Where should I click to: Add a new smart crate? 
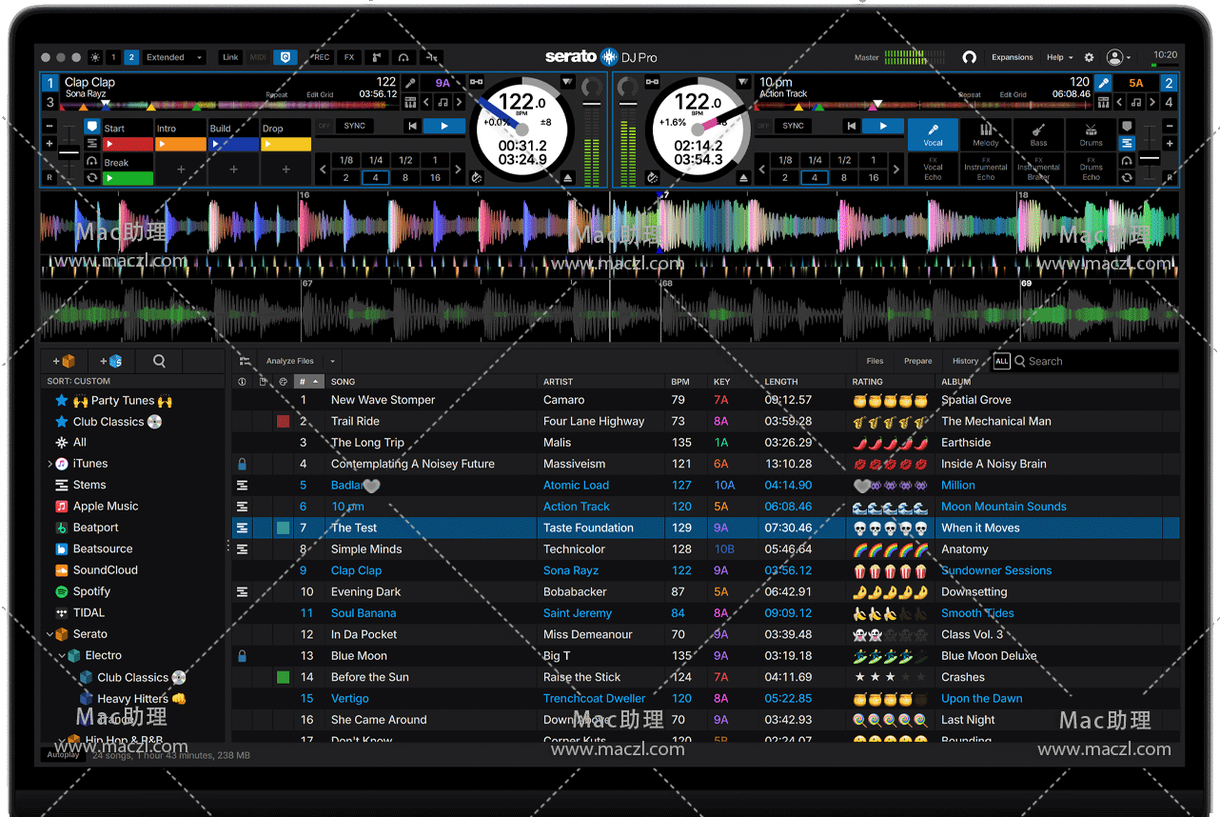coord(110,361)
